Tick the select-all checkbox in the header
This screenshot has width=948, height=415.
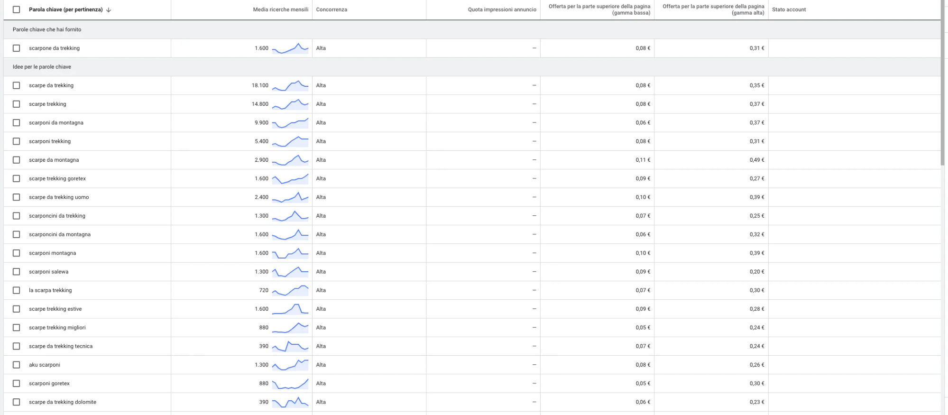point(17,9)
